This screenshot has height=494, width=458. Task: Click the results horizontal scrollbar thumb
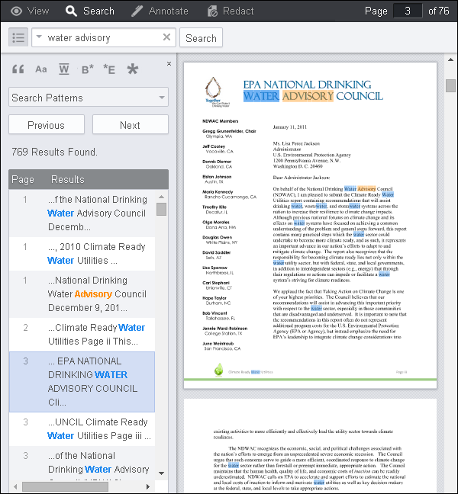click(66, 486)
